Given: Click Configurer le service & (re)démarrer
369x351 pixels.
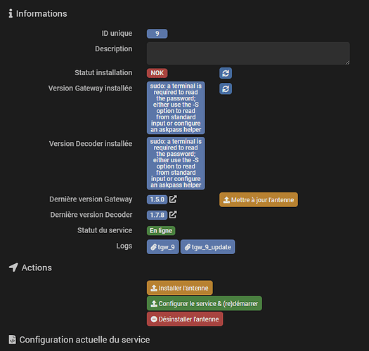Looking at the screenshot, I should [x=205, y=303].
